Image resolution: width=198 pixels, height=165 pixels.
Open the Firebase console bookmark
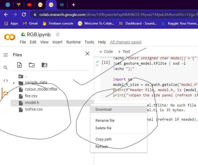point(58,23)
